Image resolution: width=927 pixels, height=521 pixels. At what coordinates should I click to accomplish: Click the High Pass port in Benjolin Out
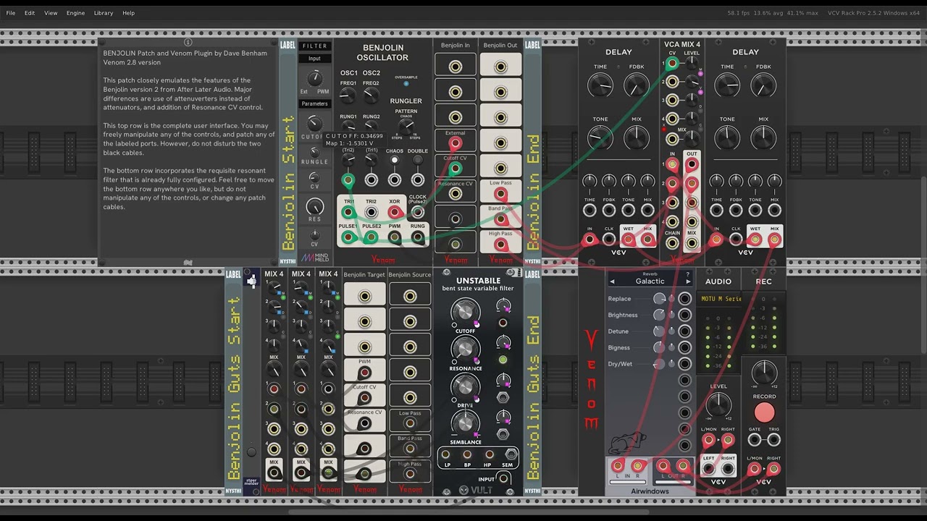tap(500, 245)
